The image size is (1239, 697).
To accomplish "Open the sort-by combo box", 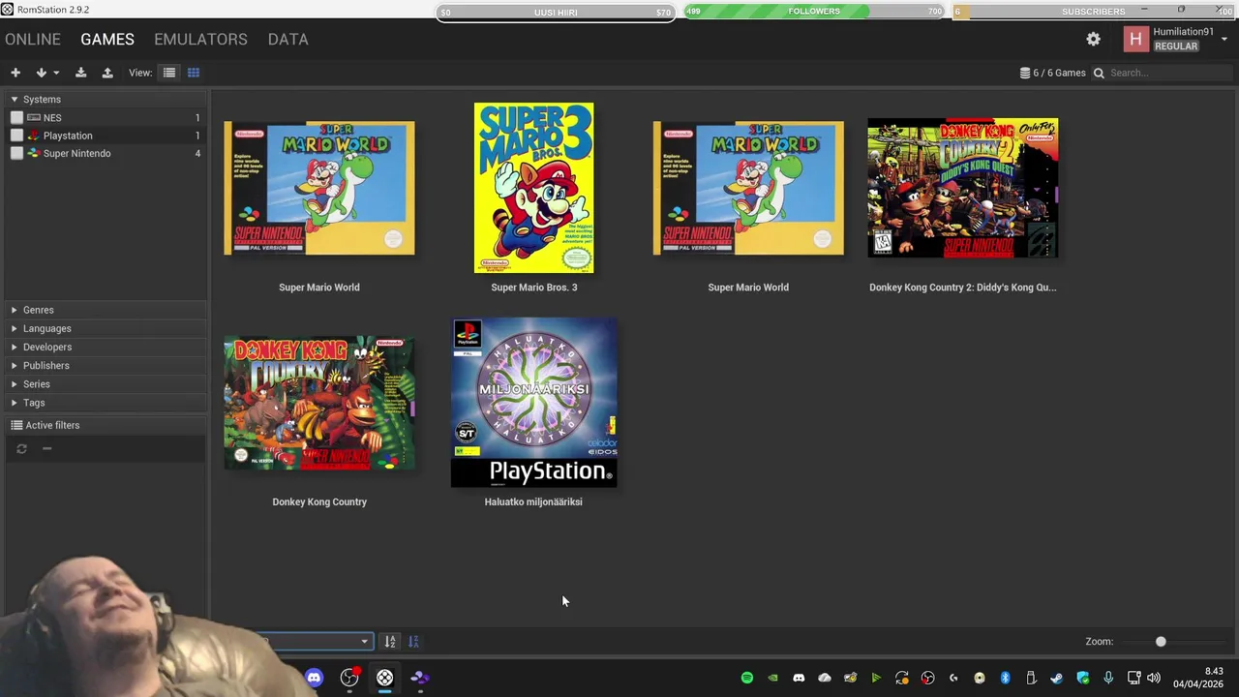I will 315,641.
